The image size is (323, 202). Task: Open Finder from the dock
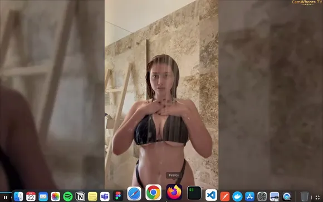(x=18, y=196)
